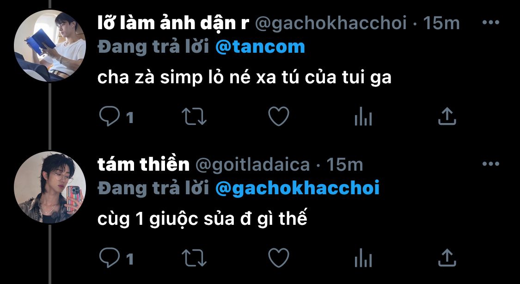
Task: Reply to tám thiền's tweet
Action: click(x=110, y=258)
